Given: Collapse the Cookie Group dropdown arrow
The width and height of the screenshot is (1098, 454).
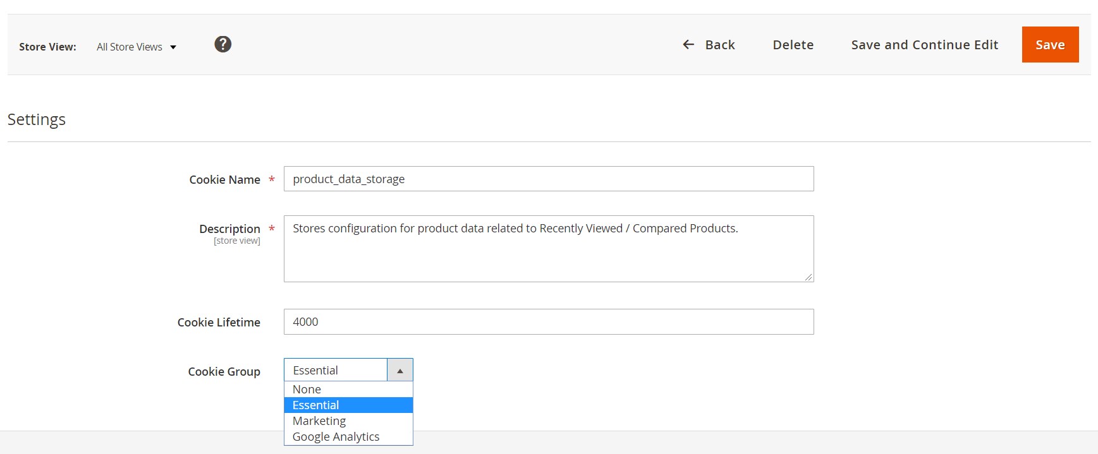Looking at the screenshot, I should (400, 371).
